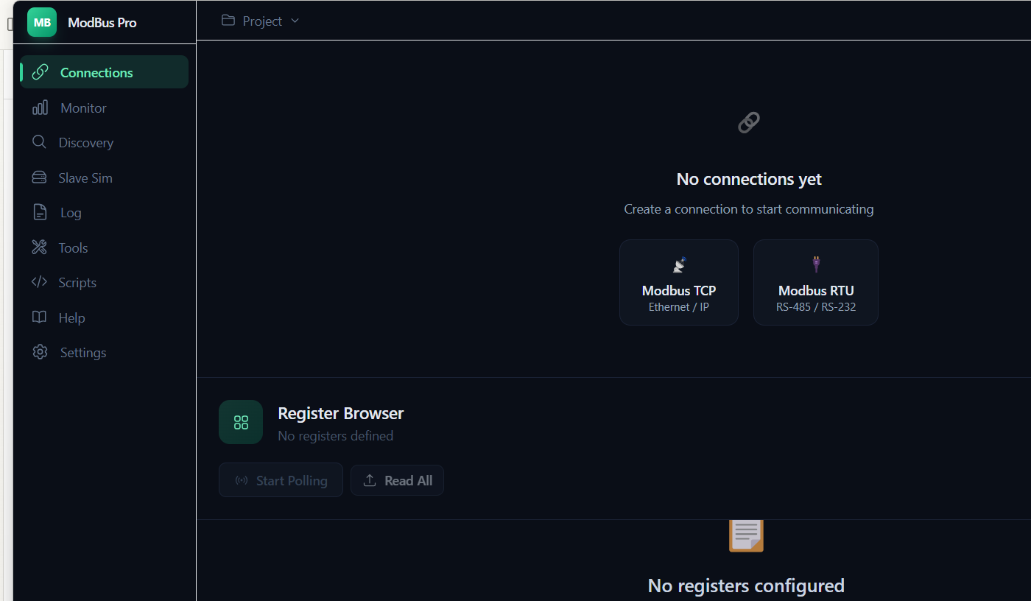The height and width of the screenshot is (601, 1031).
Task: Click the 'Register Browser' heading
Action: click(341, 413)
